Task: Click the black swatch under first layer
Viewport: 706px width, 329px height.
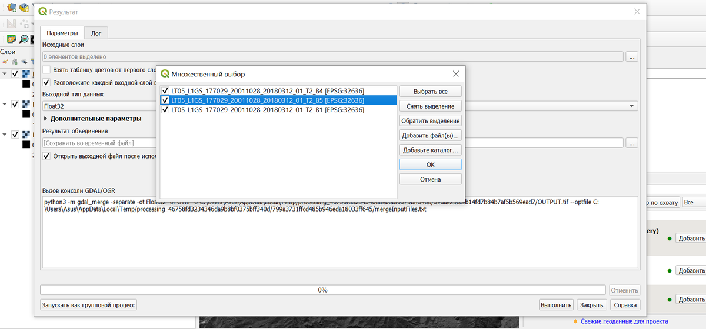Action: pyautogui.click(x=26, y=83)
